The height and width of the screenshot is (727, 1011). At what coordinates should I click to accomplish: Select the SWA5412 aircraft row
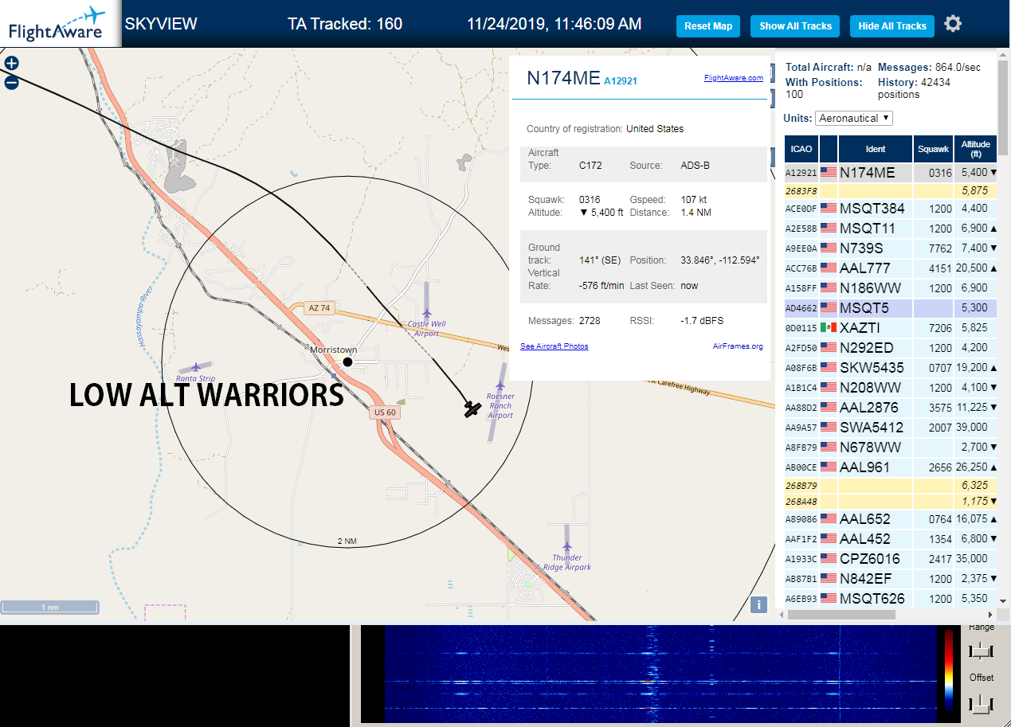click(x=891, y=428)
